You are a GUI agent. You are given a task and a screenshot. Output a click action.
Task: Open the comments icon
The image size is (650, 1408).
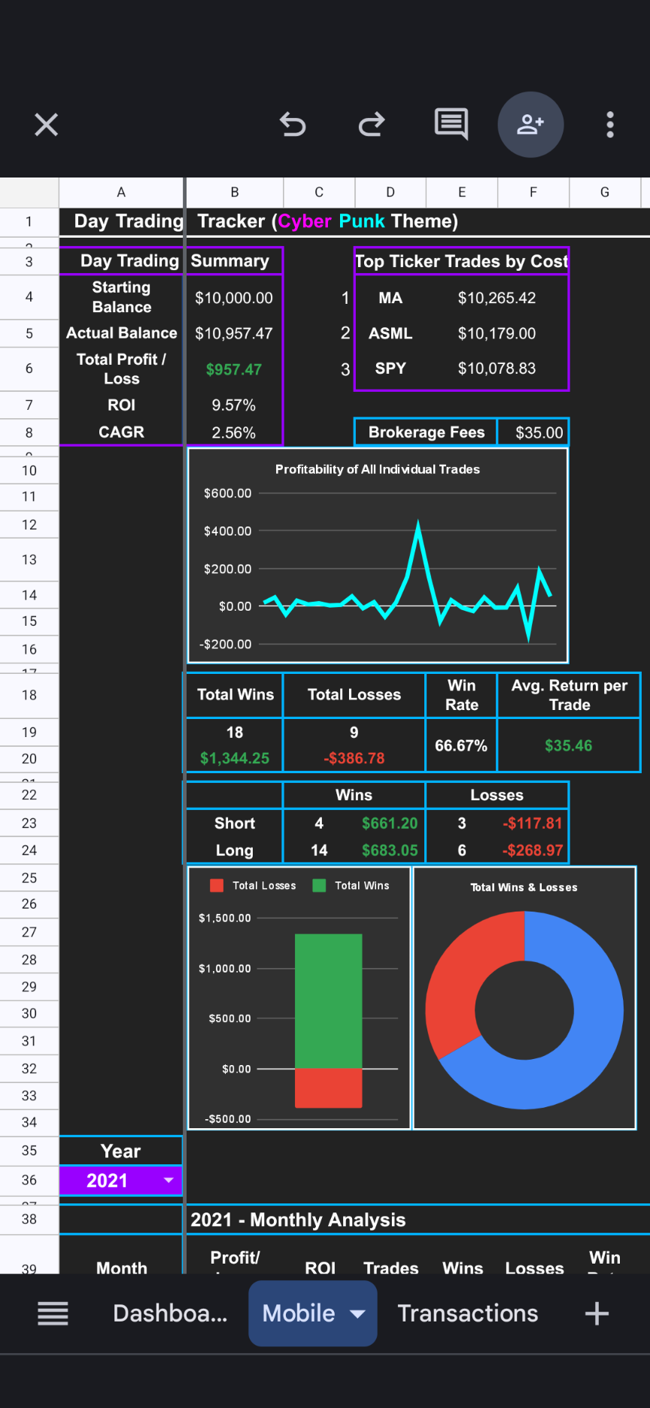click(x=451, y=125)
